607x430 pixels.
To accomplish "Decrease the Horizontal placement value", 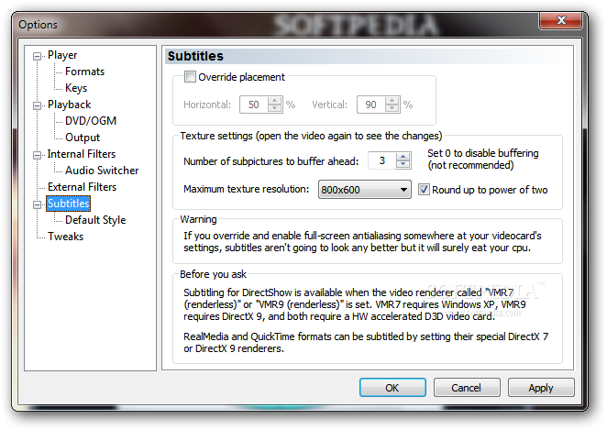I will click(275, 108).
